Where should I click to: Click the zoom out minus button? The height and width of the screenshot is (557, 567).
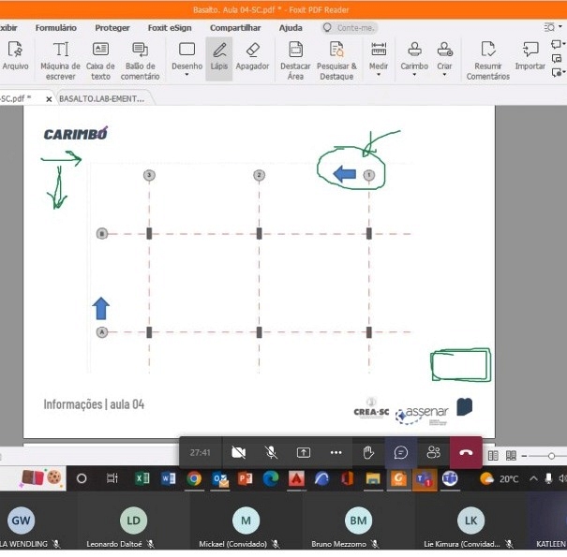pyautogui.click(x=524, y=456)
